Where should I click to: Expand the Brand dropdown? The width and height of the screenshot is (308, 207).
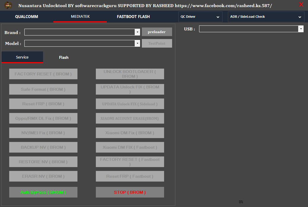pos(137,32)
